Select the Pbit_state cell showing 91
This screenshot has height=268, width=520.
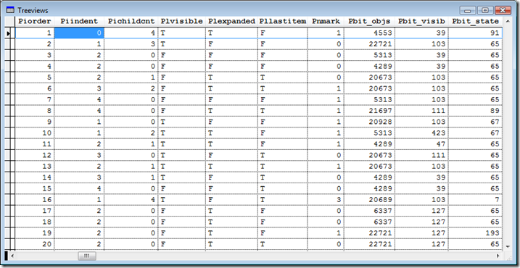(475, 33)
